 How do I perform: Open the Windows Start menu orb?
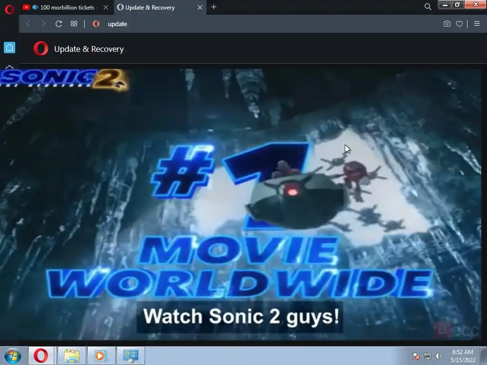point(13,355)
